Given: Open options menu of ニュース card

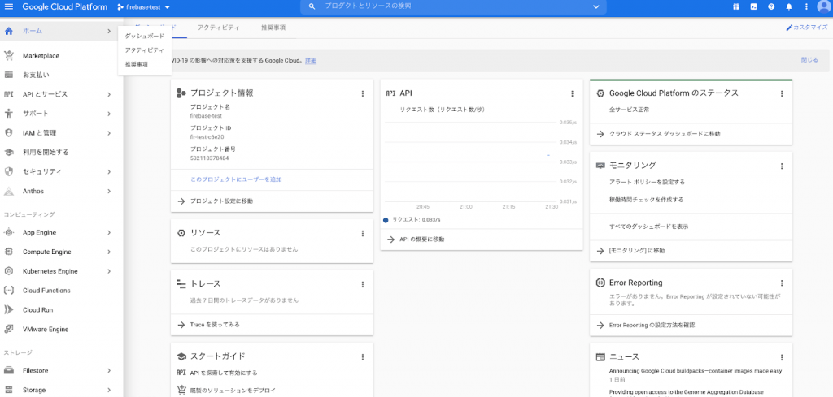Looking at the screenshot, I should (782, 357).
